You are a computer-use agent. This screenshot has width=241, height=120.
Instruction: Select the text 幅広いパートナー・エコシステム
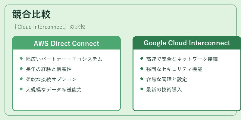pos(64,59)
